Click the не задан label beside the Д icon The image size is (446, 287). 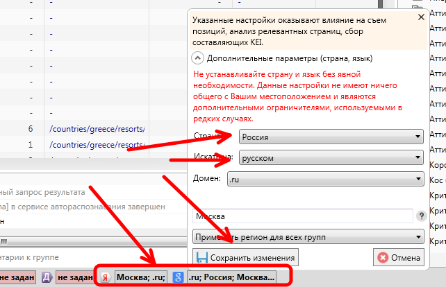pos(75,277)
